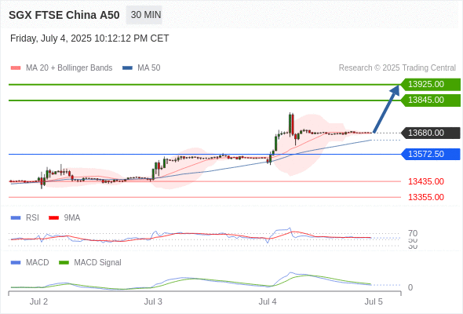
Task: Click the MA 20 + Bollinger Bands legend label
Action: coord(69,68)
